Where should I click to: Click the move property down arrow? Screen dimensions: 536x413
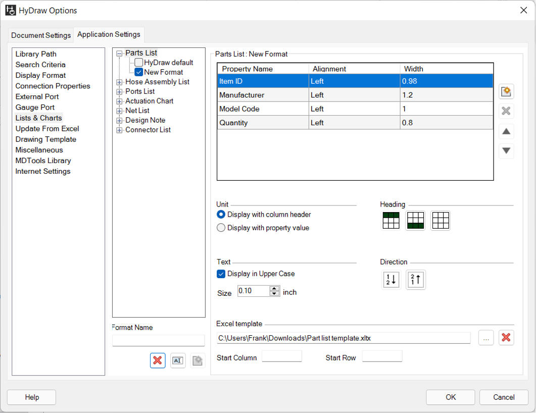tap(506, 150)
